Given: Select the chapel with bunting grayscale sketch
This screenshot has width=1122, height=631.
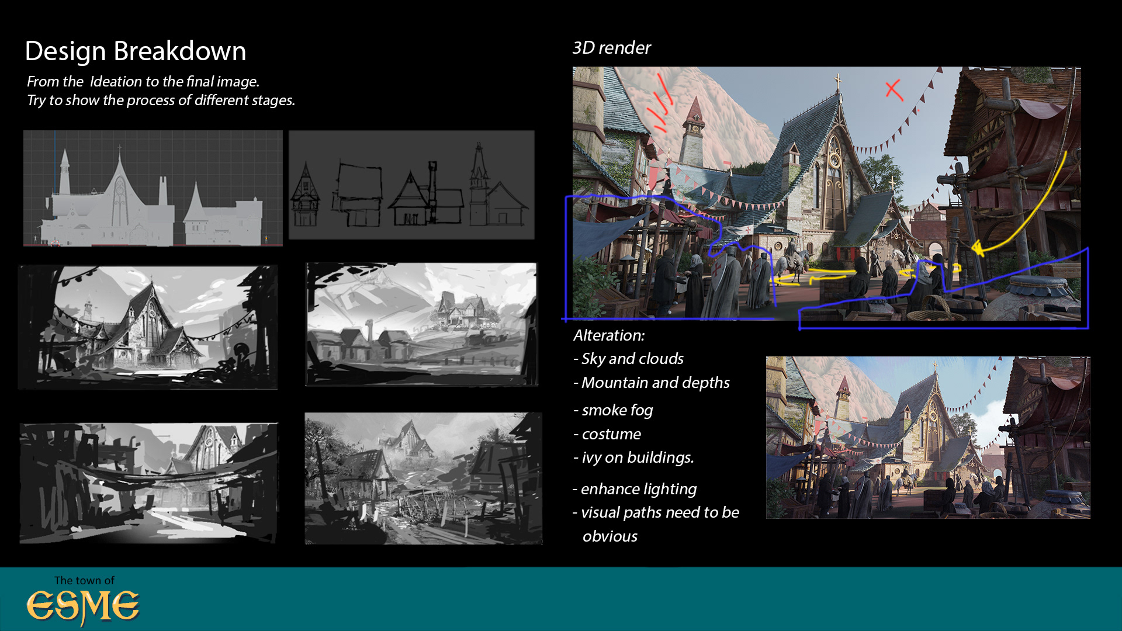Looking at the screenshot, I should tap(147, 327).
